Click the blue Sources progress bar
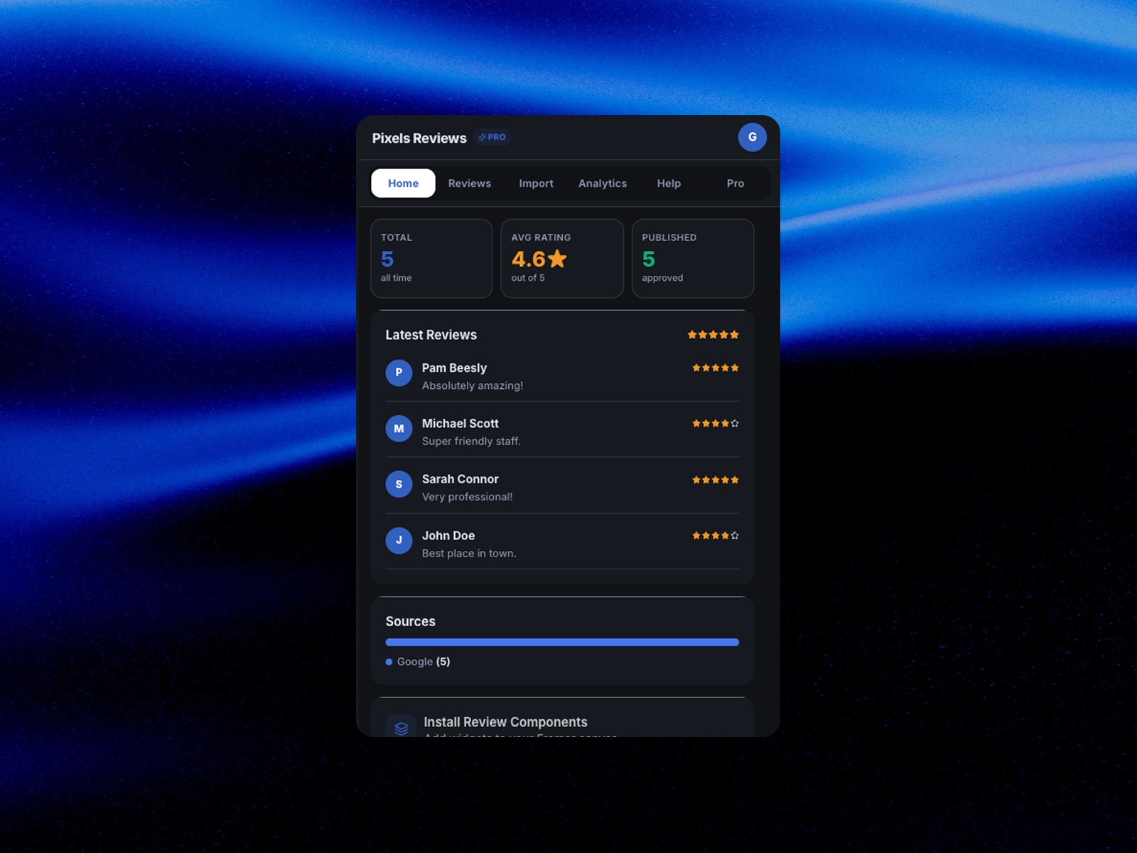Image resolution: width=1137 pixels, height=853 pixels. coord(561,642)
